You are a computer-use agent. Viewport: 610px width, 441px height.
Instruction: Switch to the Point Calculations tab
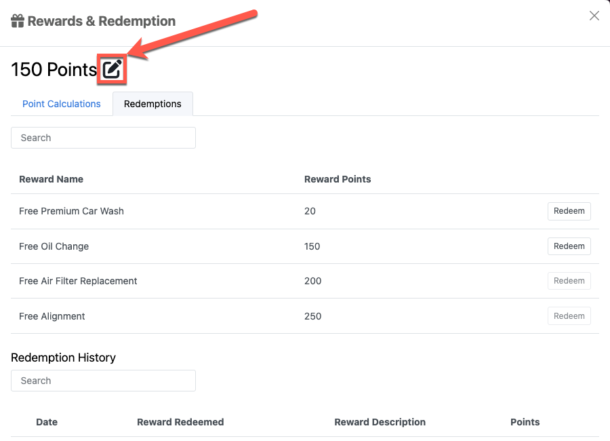click(62, 104)
